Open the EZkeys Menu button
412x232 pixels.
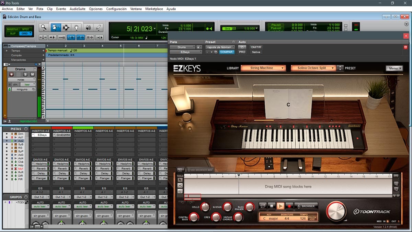tap(394, 68)
